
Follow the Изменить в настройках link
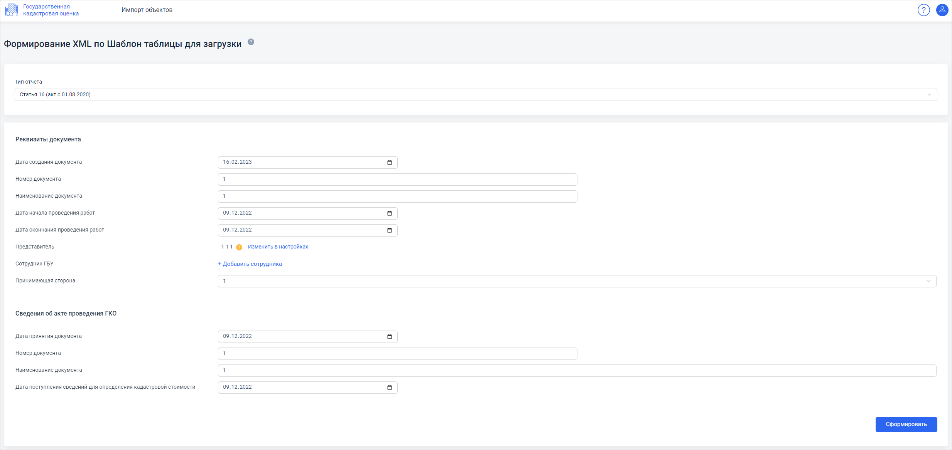(x=278, y=247)
